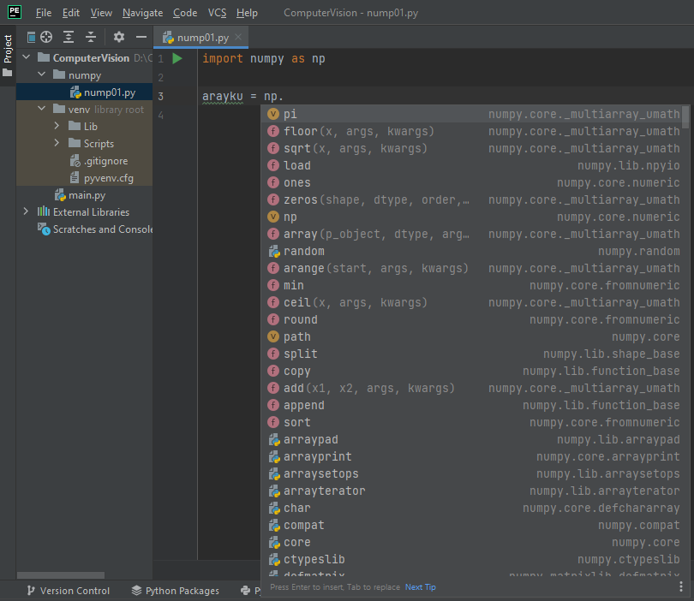Expand External Libraries node
Viewport: 694px width, 601px height.
pos(26,211)
